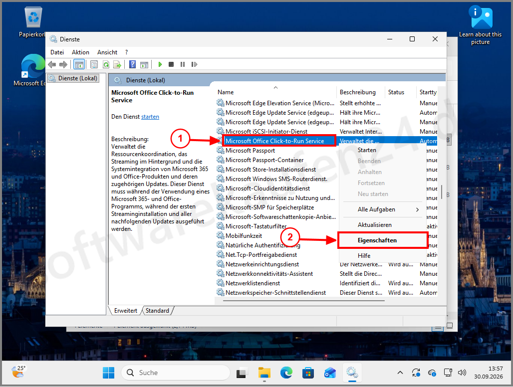Select Microsoft Store-Installationsdienst row
The image size is (513, 387).
[x=276, y=170]
